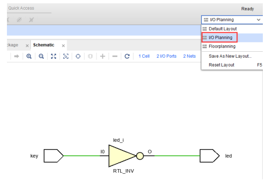Click the RTL_INV label text
Image resolution: width=267 pixels, height=183 pixels.
coord(123,171)
